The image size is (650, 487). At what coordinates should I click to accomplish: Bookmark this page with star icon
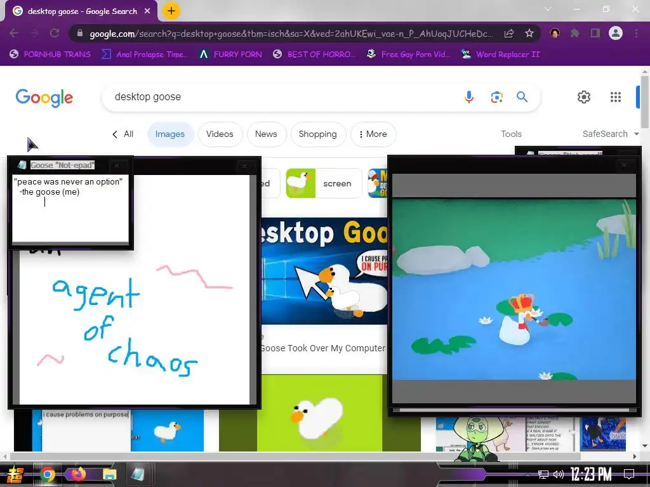tap(529, 33)
